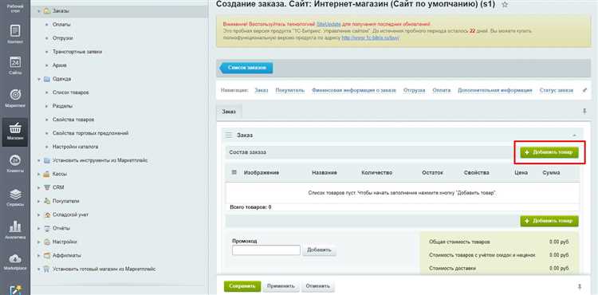Open the 1c-bitrix.ru purchase link
This screenshot has height=295, width=598.
tap(370, 37)
